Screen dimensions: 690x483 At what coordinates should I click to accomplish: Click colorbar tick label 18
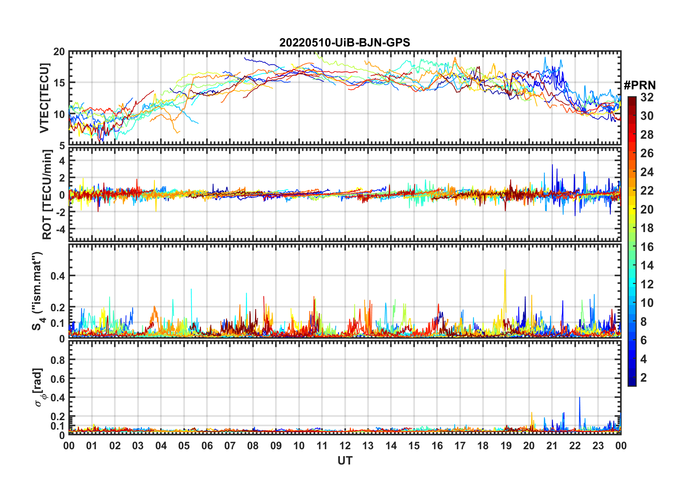(x=647, y=228)
